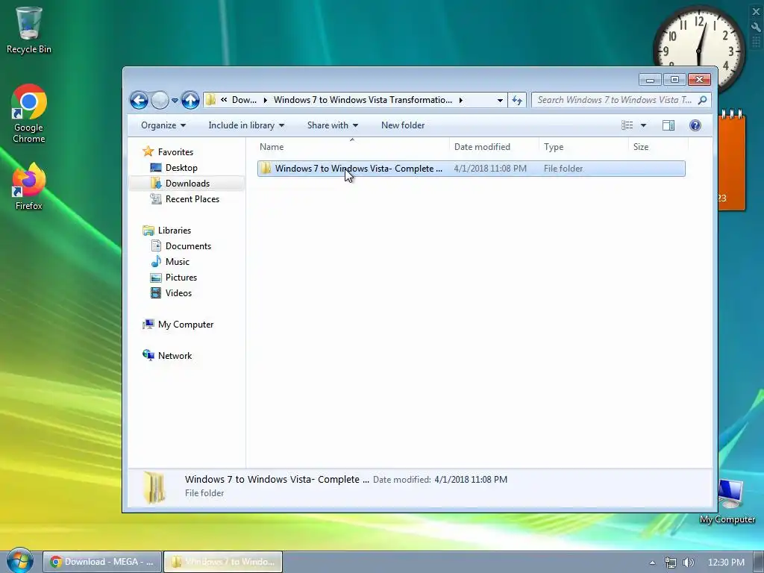
Task: Select the Windows 7 to Windows Vista Transformatio... breadcrumb
Action: (363, 100)
